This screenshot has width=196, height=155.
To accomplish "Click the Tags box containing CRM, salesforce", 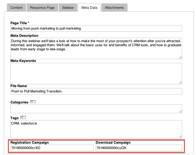I will tap(96, 129).
